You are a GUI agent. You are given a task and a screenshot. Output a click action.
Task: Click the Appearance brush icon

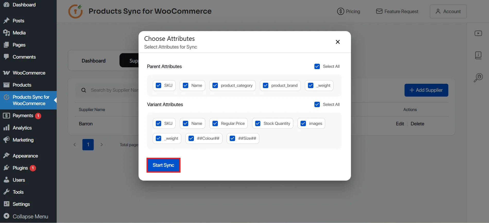point(6,156)
